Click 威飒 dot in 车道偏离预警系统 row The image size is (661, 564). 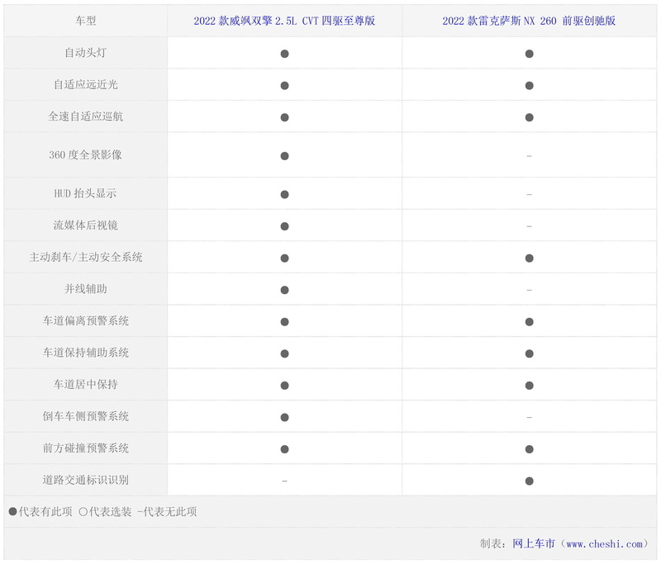[284, 322]
